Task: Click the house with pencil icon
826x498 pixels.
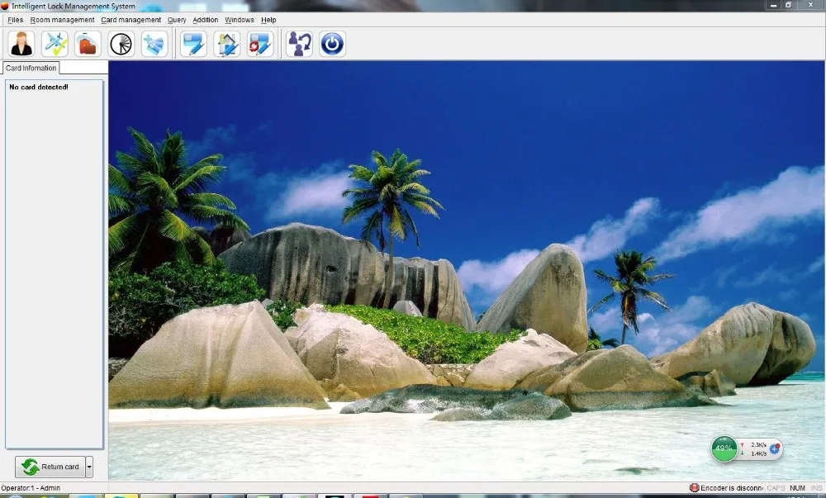Action: [227, 43]
